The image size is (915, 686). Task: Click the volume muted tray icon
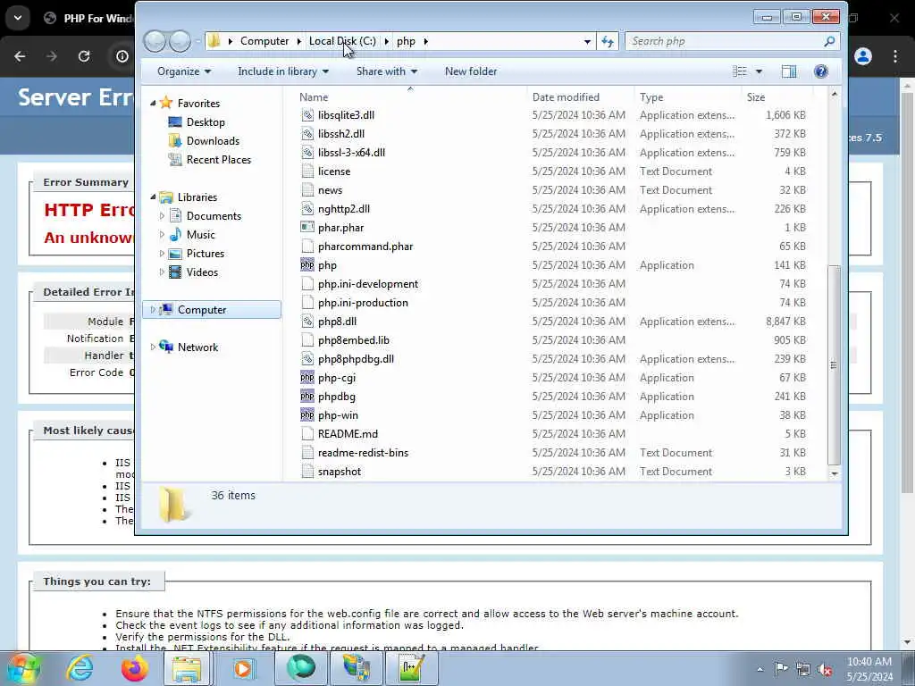(x=825, y=670)
